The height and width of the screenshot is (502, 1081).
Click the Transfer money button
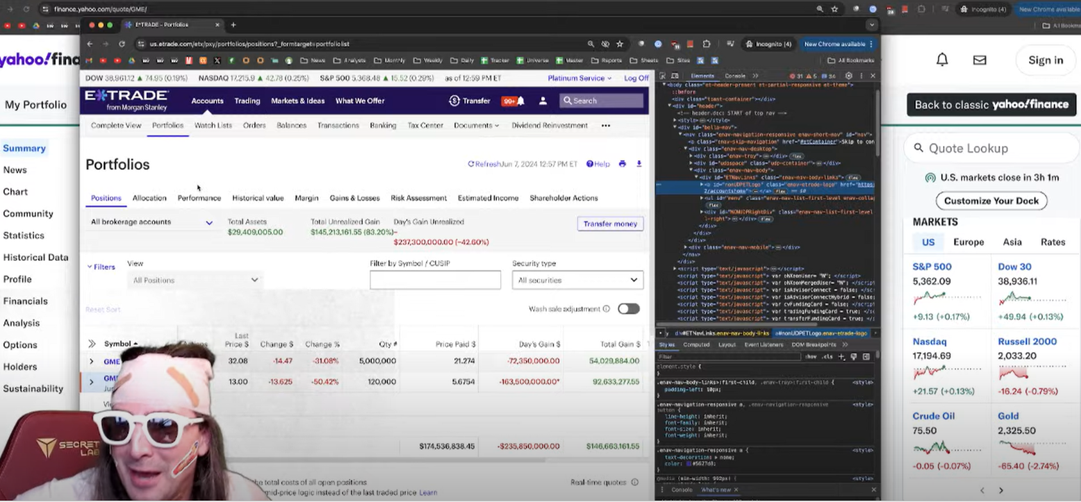pos(610,224)
